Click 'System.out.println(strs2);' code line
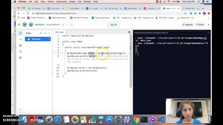 pos(82,71)
